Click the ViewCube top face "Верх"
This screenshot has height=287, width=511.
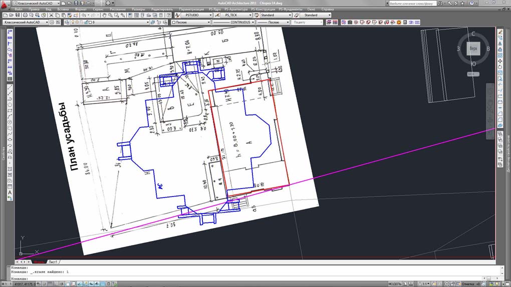(x=473, y=49)
